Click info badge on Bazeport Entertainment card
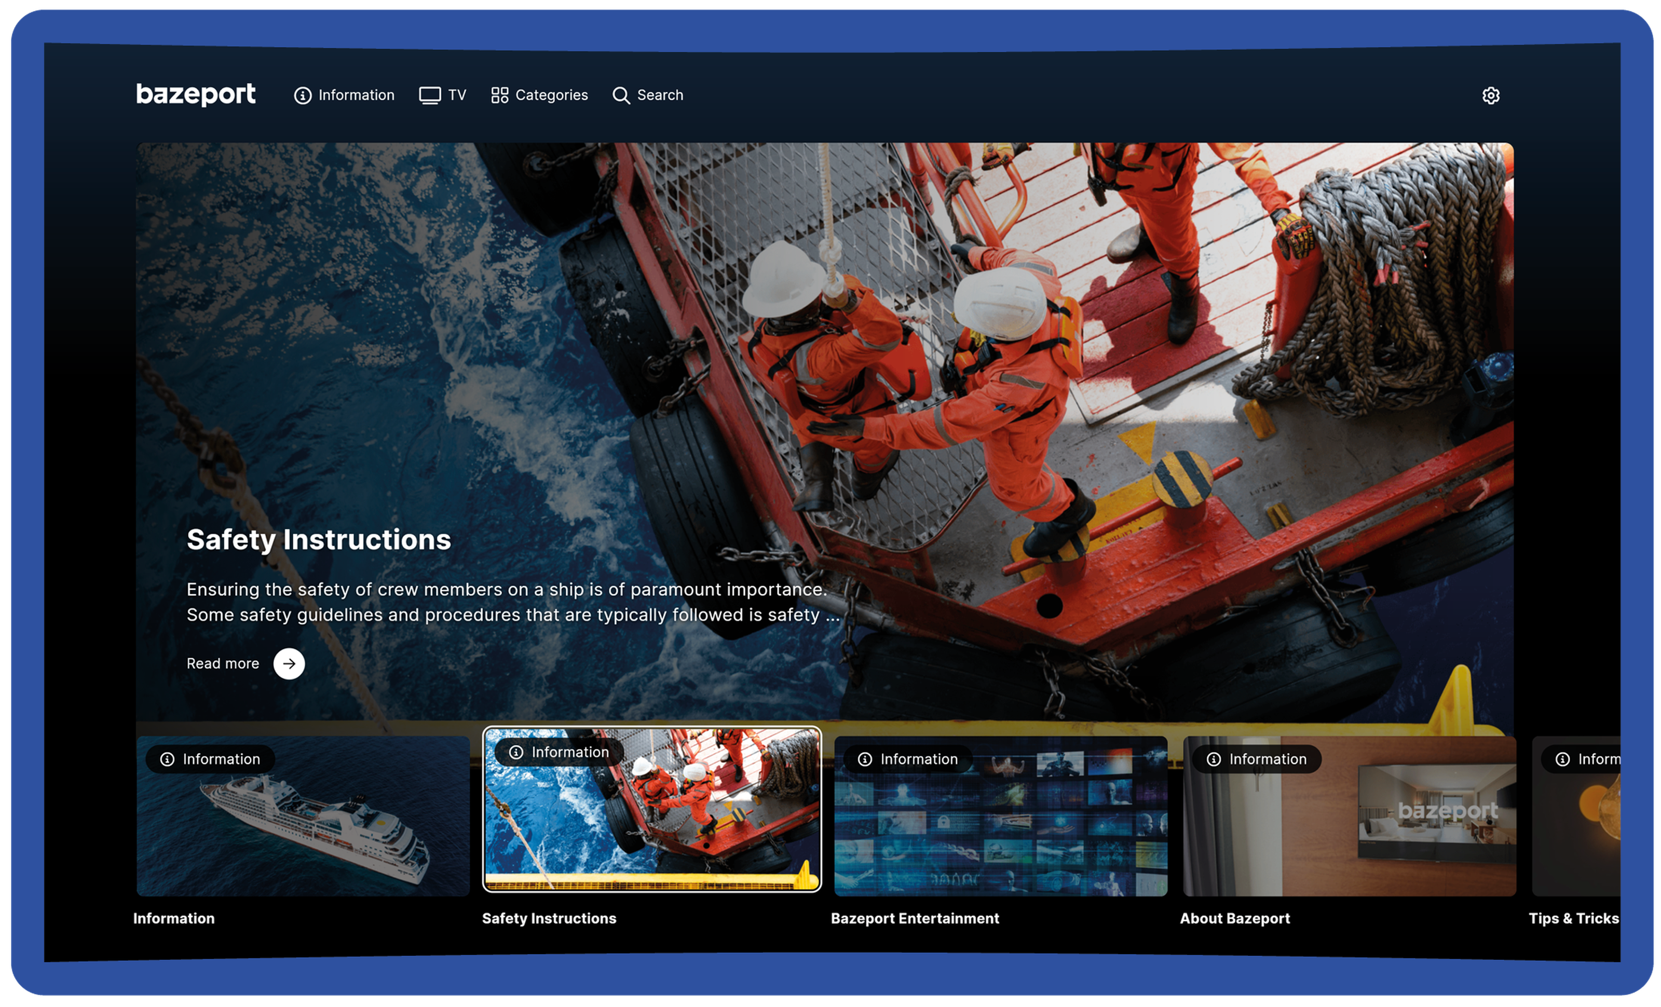 [x=907, y=759]
